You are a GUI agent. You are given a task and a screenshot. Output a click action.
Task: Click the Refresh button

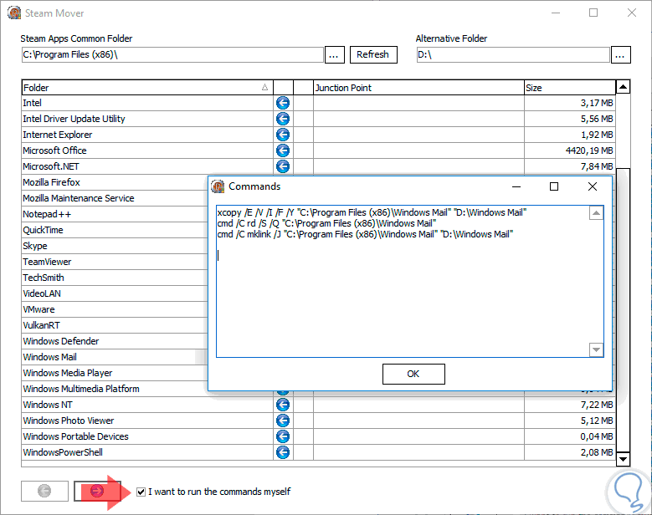[x=373, y=54]
